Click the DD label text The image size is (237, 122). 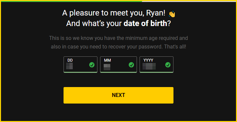[70, 60]
